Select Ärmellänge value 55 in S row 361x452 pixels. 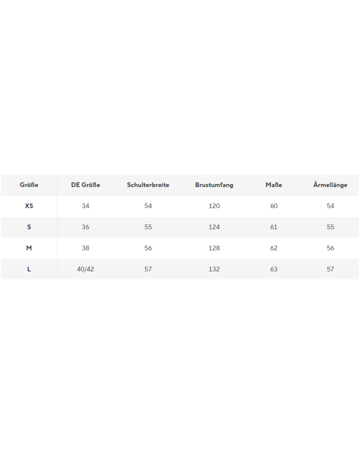(330, 227)
